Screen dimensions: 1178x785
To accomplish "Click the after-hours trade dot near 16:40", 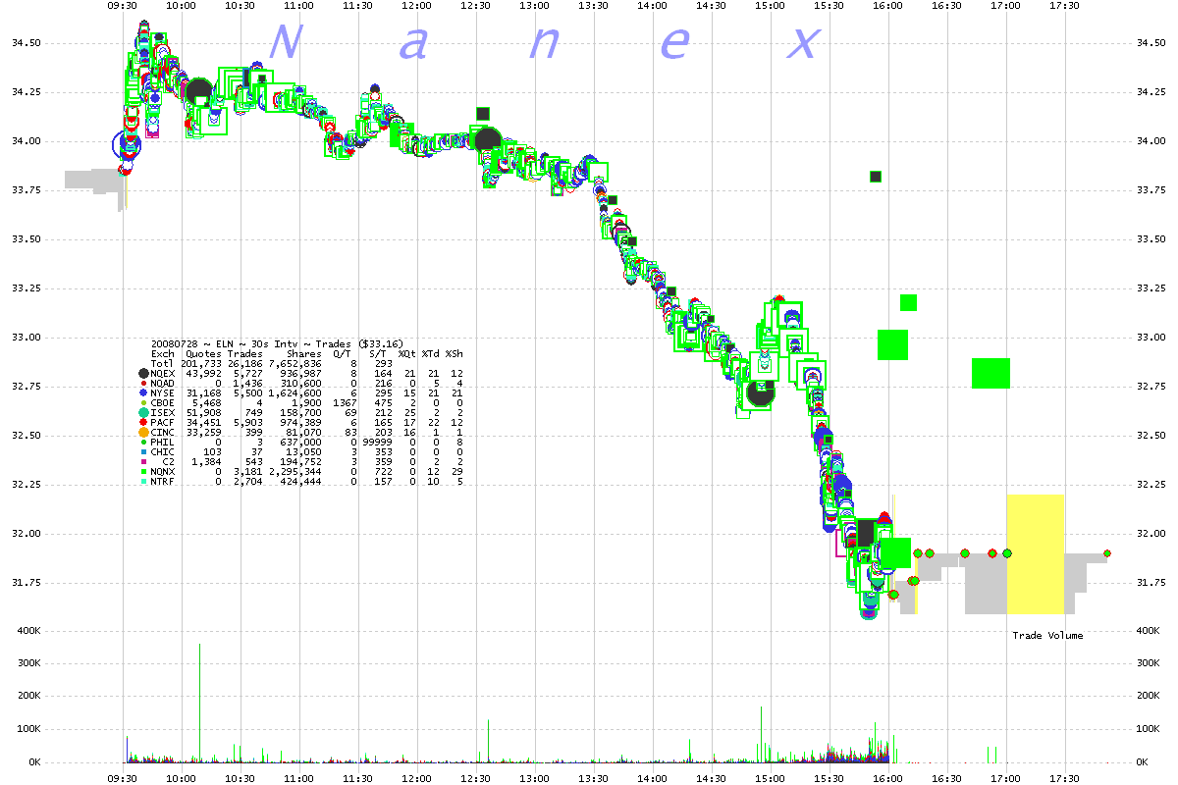I will coord(965,553).
